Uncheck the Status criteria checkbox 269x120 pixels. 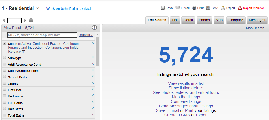[5, 43]
